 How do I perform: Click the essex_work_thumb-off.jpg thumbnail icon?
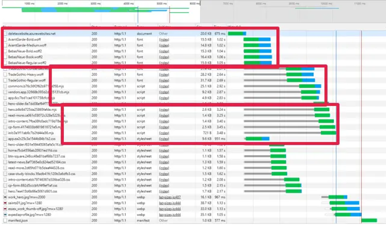coord(5,209)
